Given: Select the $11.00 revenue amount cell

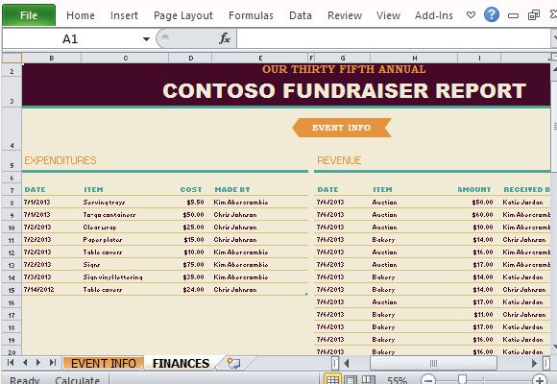Looking at the screenshot, I should [483, 314].
